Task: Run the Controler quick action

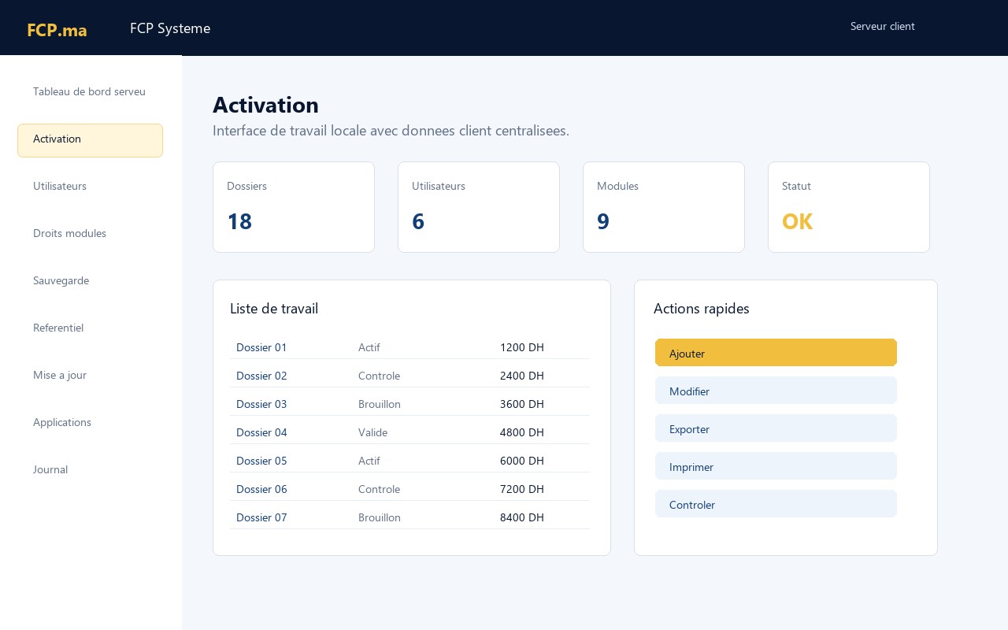Action: click(776, 504)
